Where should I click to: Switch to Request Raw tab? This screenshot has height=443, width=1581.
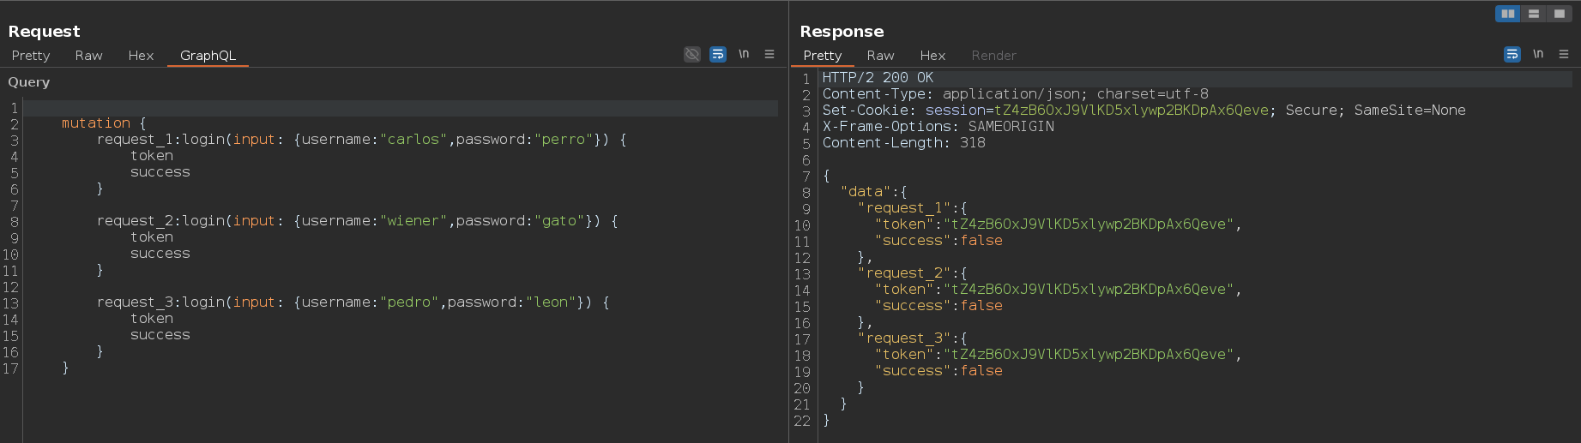88,56
